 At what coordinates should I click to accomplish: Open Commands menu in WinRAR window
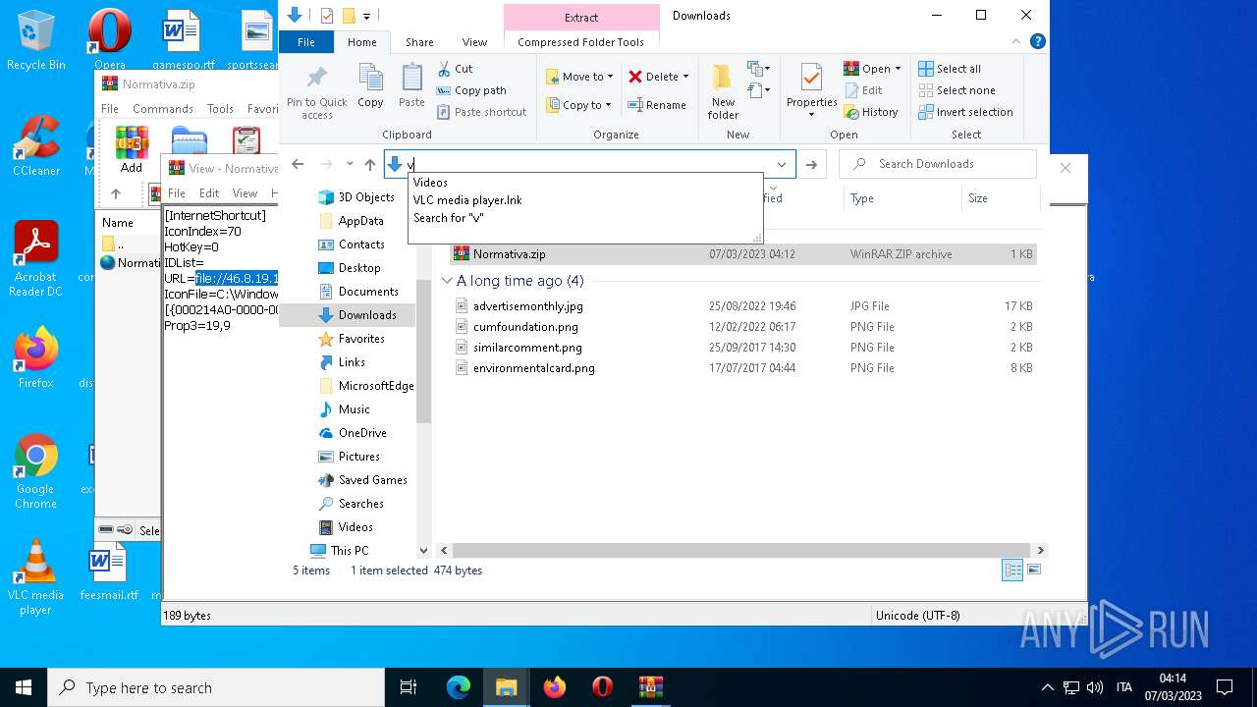coord(163,109)
